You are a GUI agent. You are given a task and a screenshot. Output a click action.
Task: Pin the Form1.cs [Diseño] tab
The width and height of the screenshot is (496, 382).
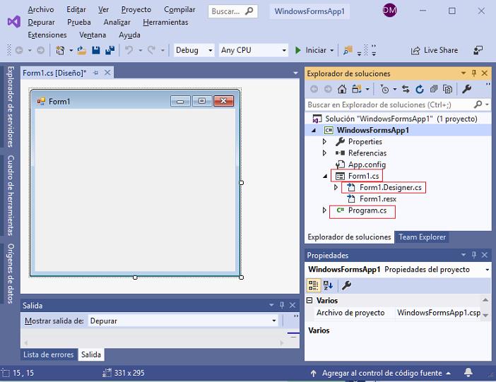click(96, 73)
